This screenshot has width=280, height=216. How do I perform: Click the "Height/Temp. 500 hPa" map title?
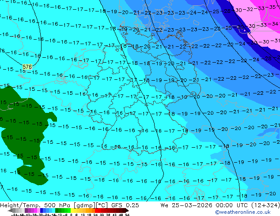(36, 205)
